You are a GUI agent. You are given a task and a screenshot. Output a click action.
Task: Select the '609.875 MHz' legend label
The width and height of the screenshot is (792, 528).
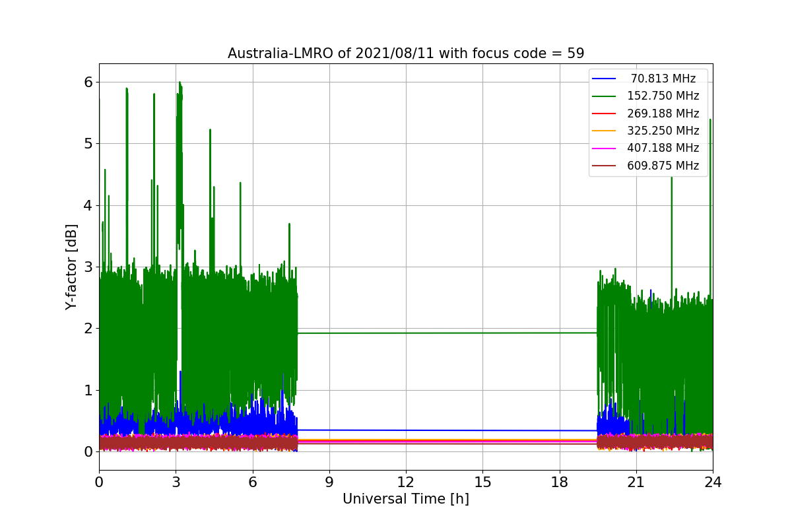coord(663,166)
